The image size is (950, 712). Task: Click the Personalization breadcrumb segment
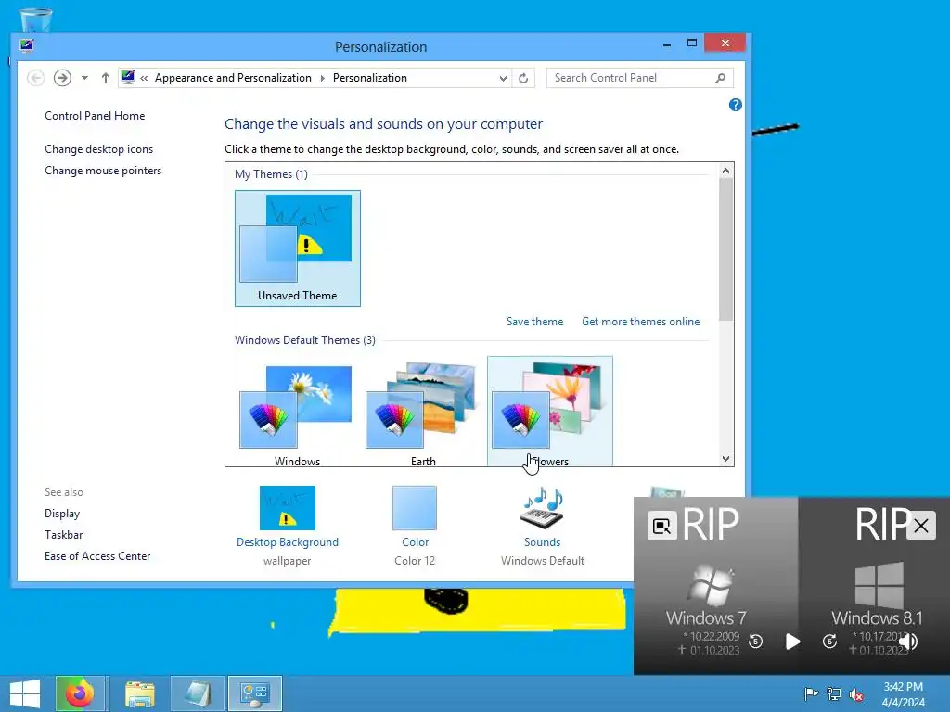tap(369, 78)
